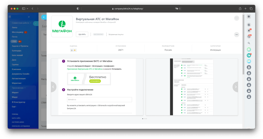Open Задачи и Проекты menu item
The width and height of the screenshot is (263, 139).
(x=20, y=46)
